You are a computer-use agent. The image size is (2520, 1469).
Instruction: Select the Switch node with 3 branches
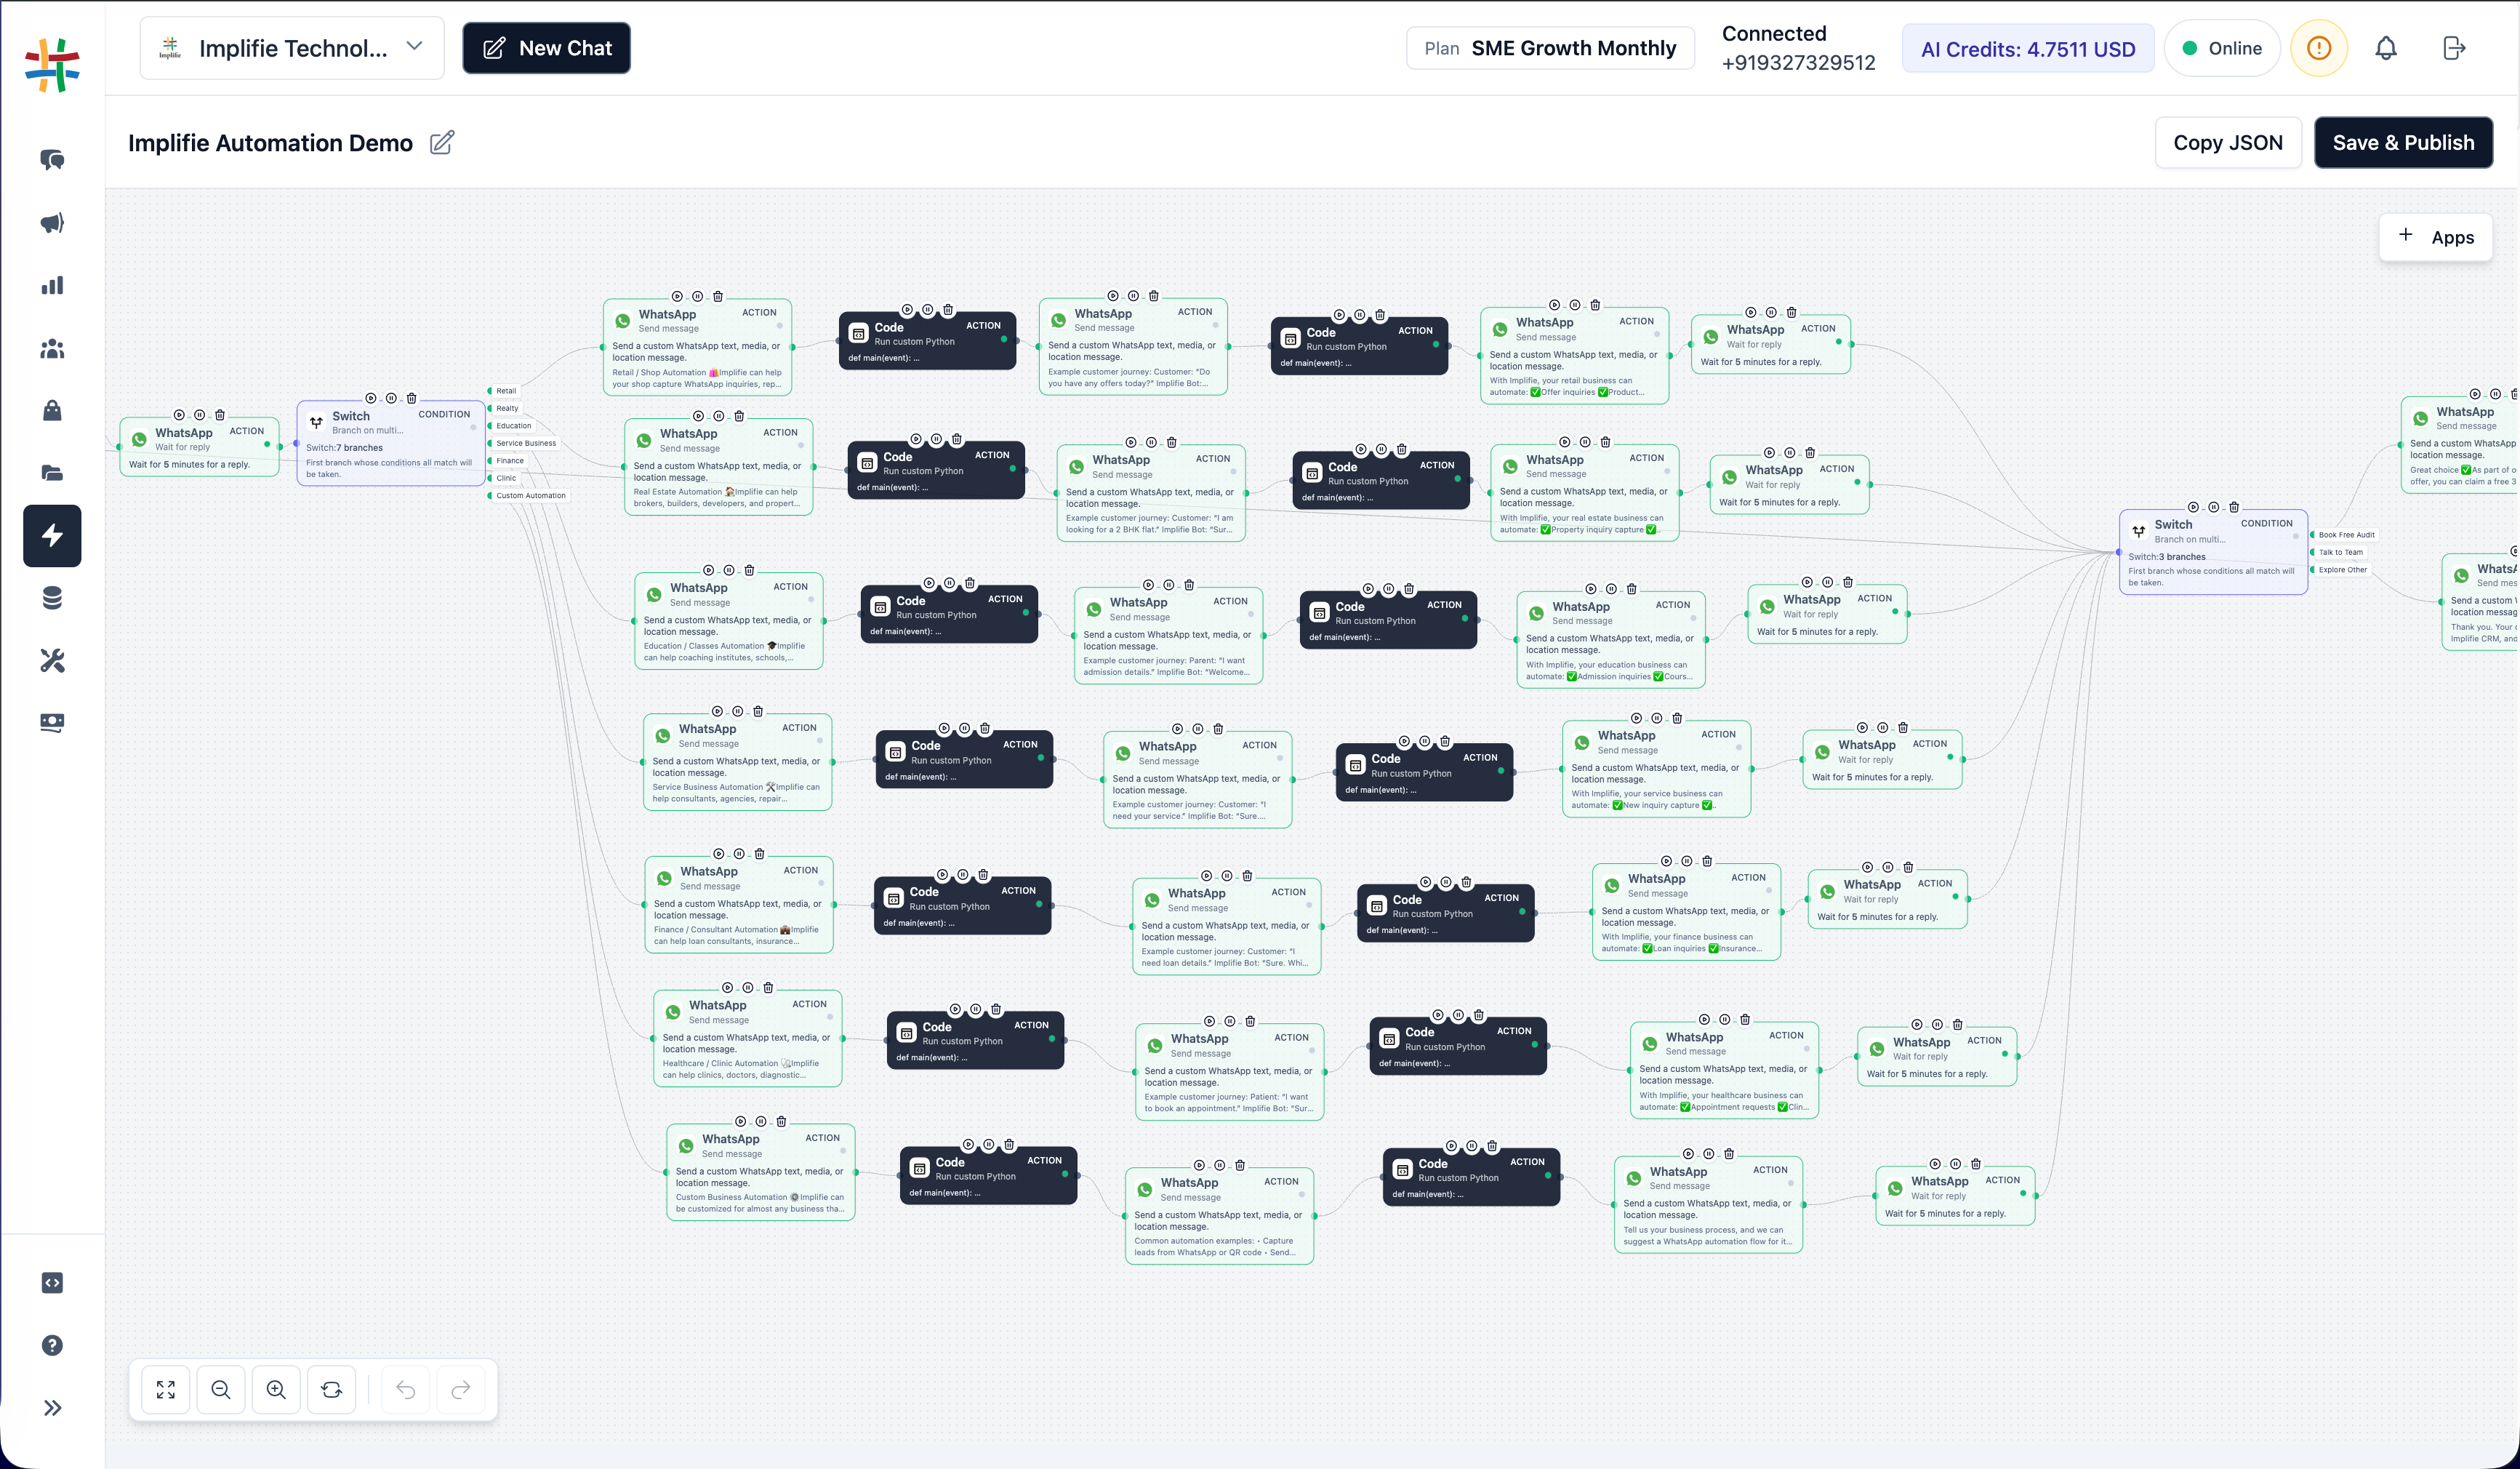[2213, 552]
